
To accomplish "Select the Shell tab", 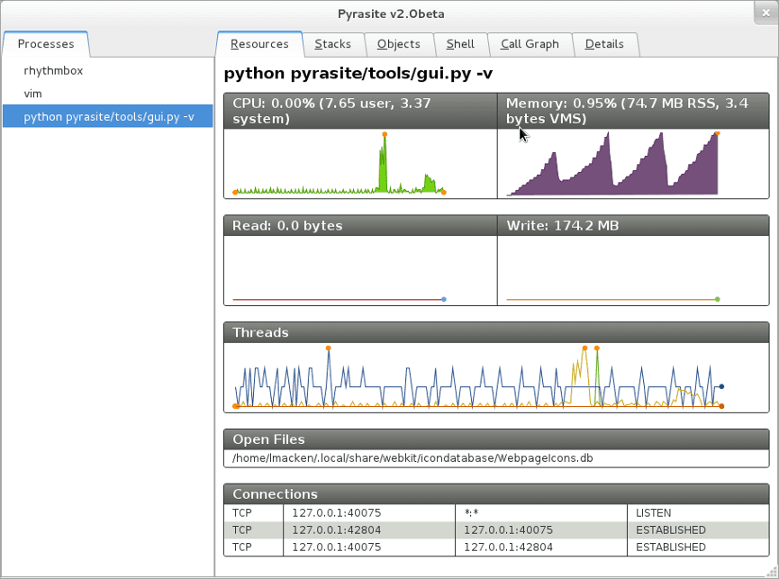I will pyautogui.click(x=460, y=43).
